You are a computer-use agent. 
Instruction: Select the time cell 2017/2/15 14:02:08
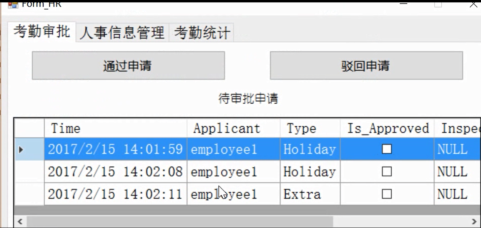tap(116, 172)
